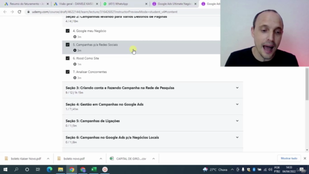Screen dimensions: 309x174
Task: Open network tray icon
Action: pos(265,170)
